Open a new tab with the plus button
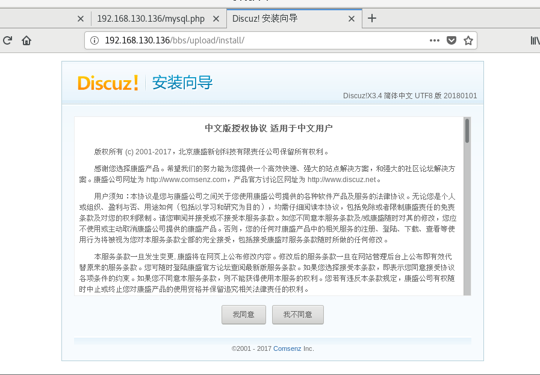 coord(372,18)
